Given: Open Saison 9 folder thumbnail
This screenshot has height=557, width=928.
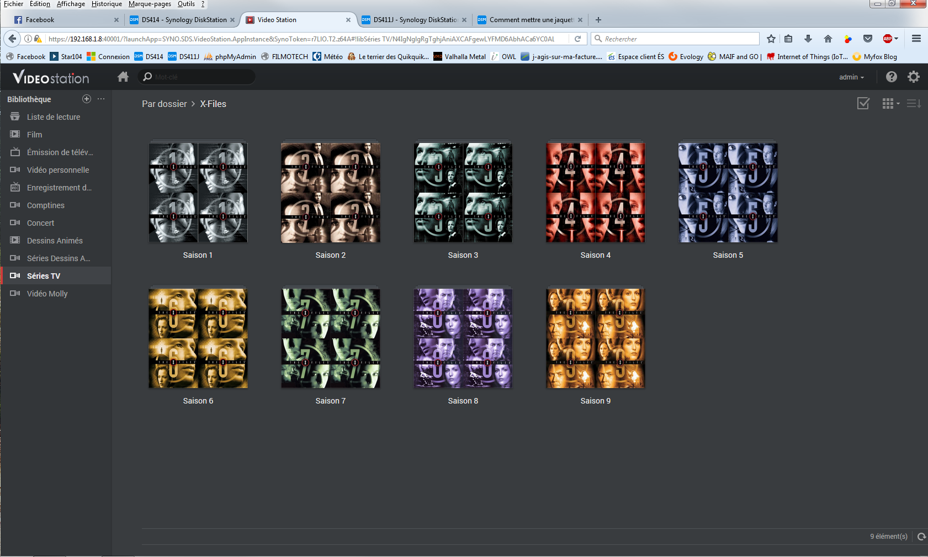Looking at the screenshot, I should pos(596,338).
